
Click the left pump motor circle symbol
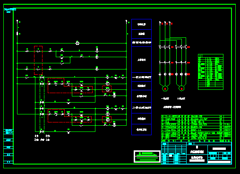[x=165, y=88]
